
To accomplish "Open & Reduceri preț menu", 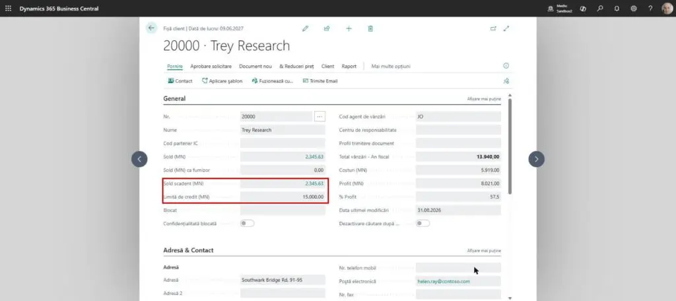I will coord(296,67).
